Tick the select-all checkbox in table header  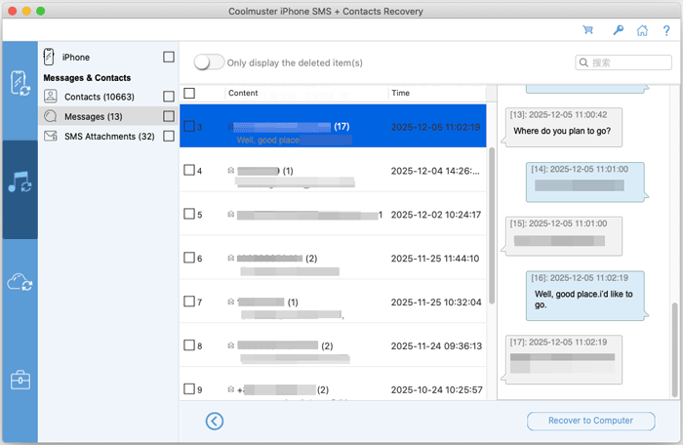tap(189, 93)
